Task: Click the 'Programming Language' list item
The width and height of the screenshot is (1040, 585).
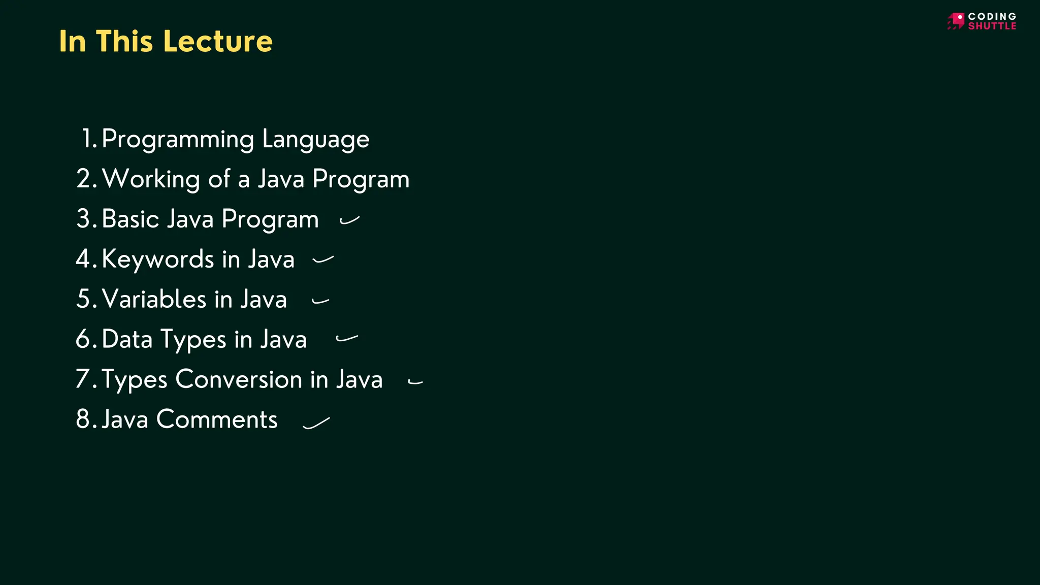Action: tap(235, 139)
